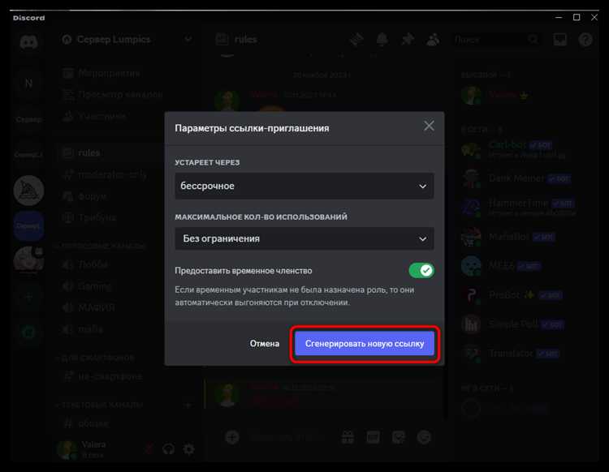Mute microphone in user panel
Viewport: 609px width, 472px height.
[149, 449]
